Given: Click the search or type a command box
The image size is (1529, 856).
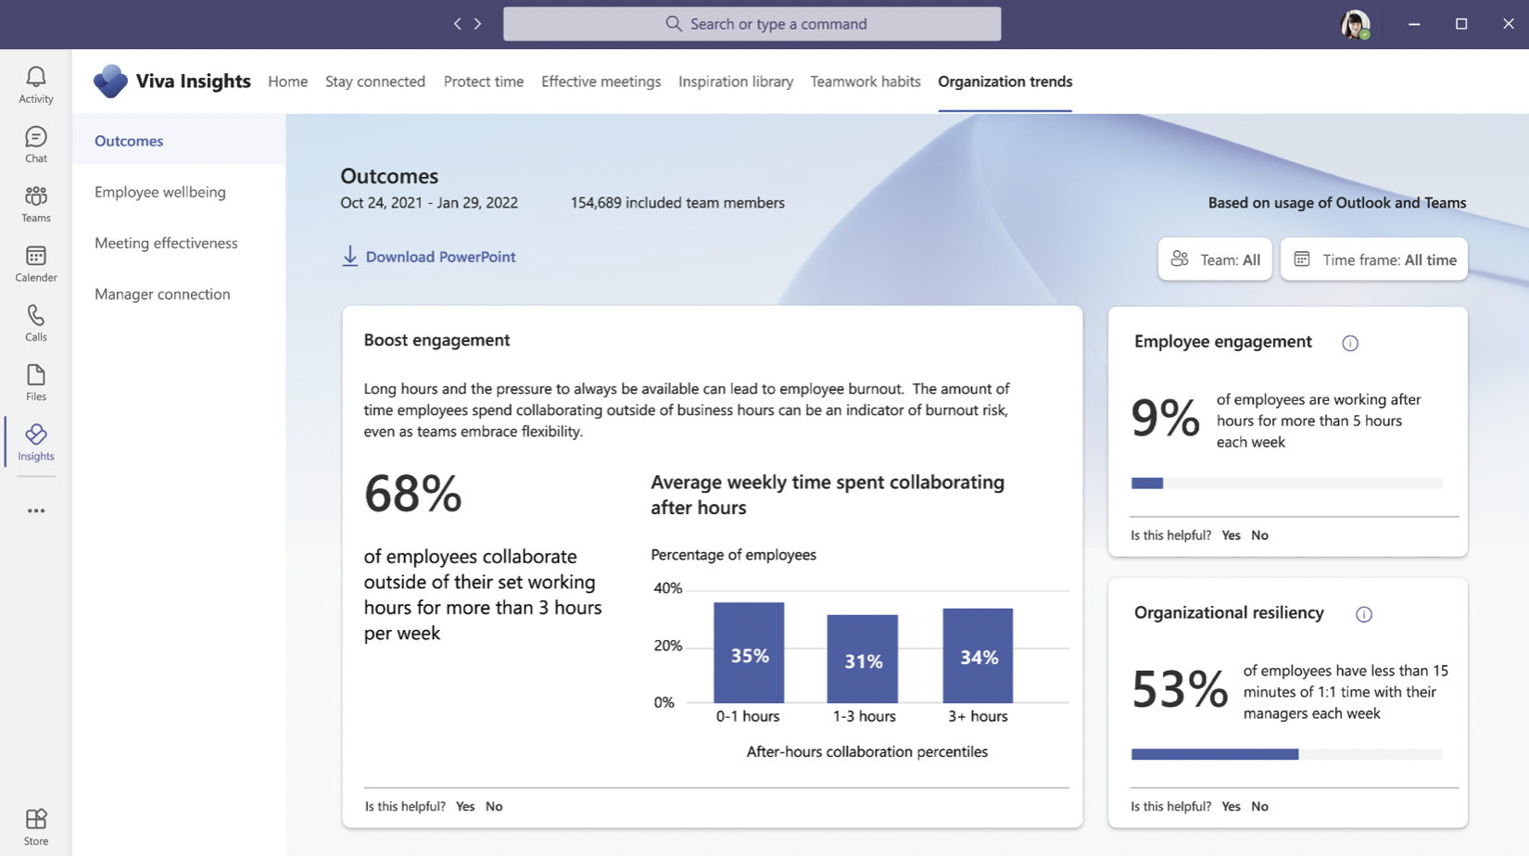Looking at the screenshot, I should [752, 24].
